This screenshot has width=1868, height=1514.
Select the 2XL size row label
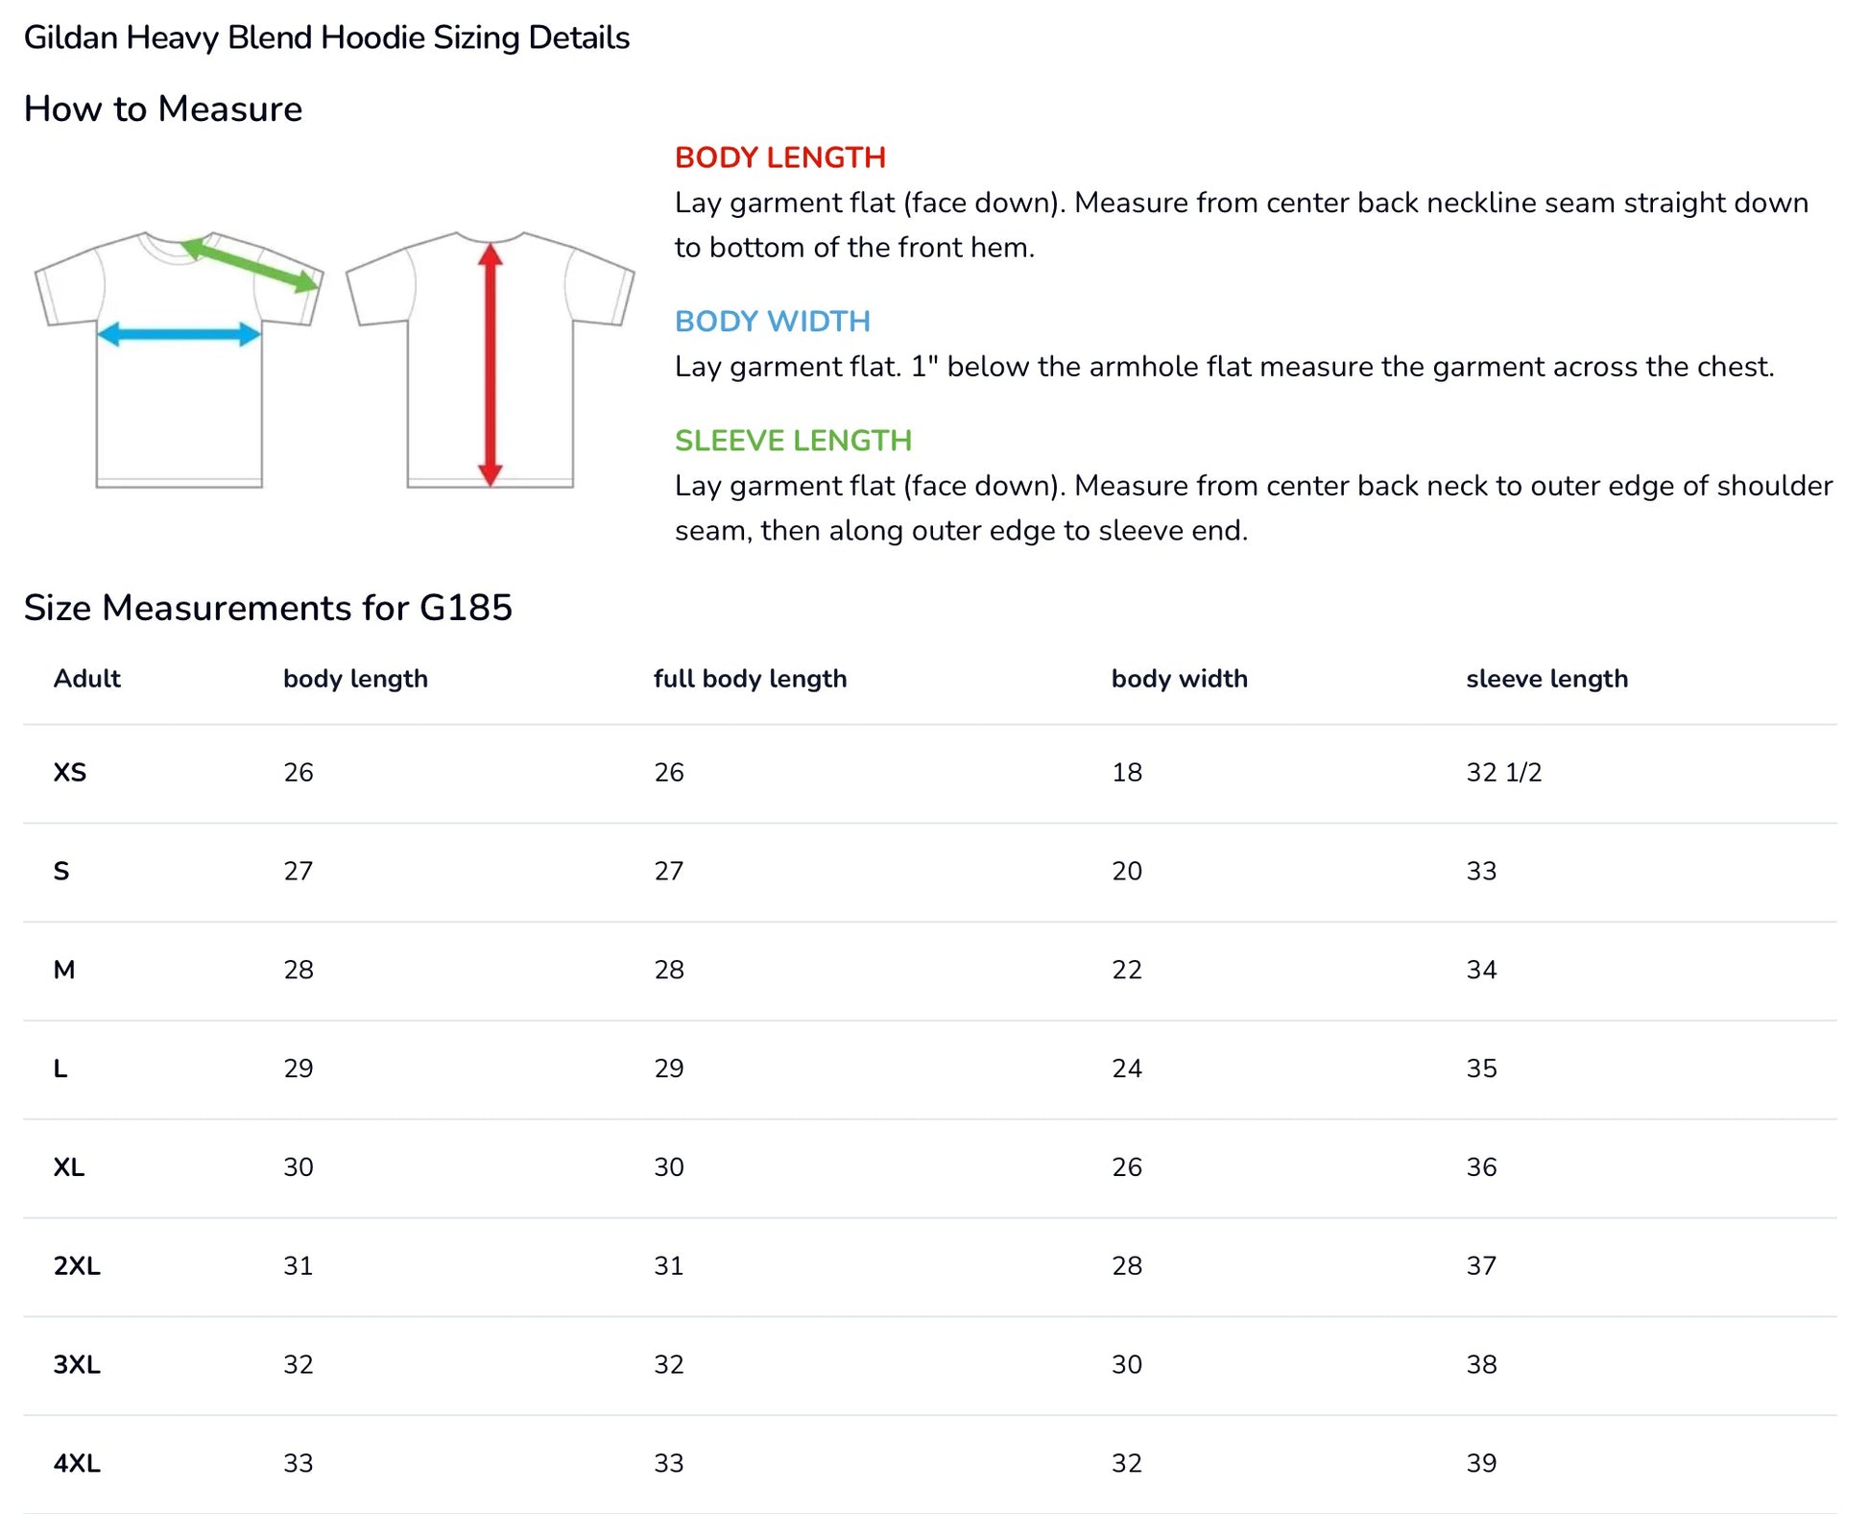pyautogui.click(x=77, y=1266)
